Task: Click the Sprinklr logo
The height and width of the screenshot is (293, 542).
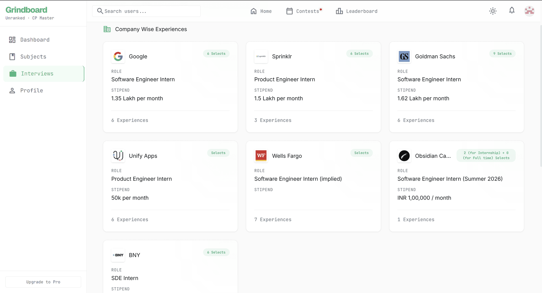Action: (x=261, y=56)
